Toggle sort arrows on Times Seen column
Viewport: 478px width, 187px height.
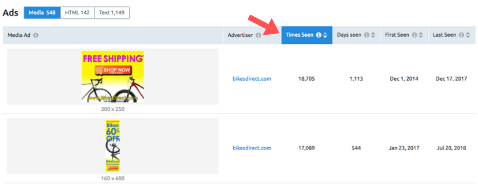point(325,35)
